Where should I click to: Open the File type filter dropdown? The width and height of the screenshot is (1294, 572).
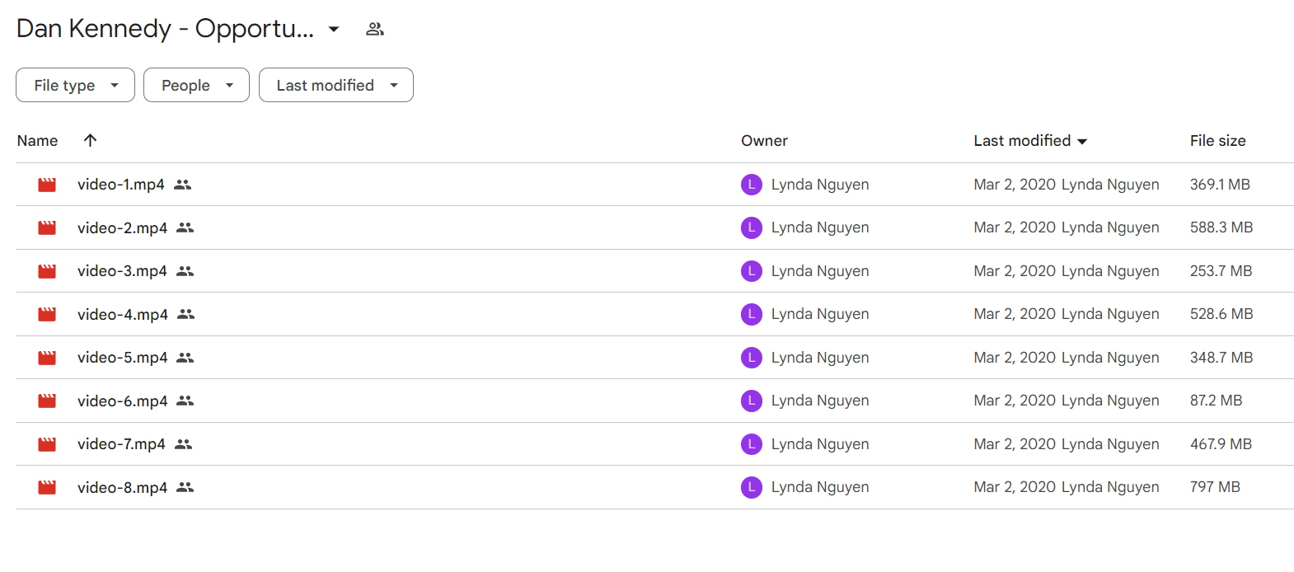coord(76,85)
